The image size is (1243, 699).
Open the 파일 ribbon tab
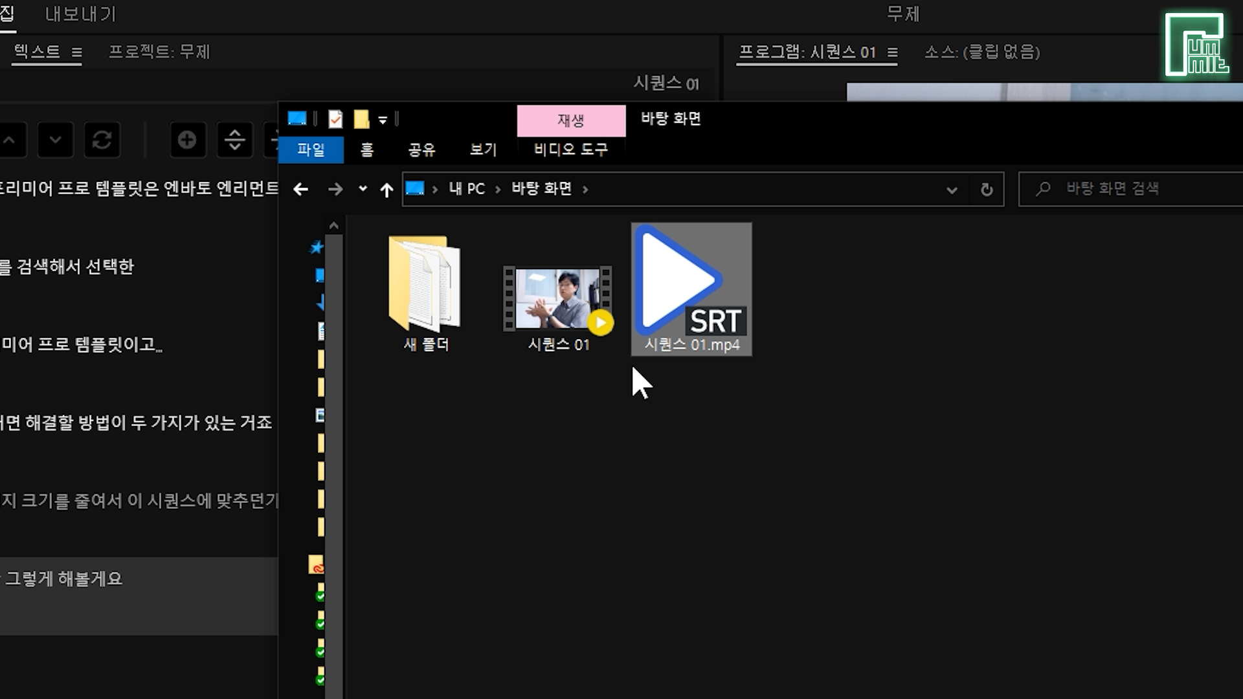pos(311,150)
